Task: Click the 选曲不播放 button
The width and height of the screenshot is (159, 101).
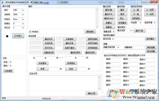Action: (69, 48)
